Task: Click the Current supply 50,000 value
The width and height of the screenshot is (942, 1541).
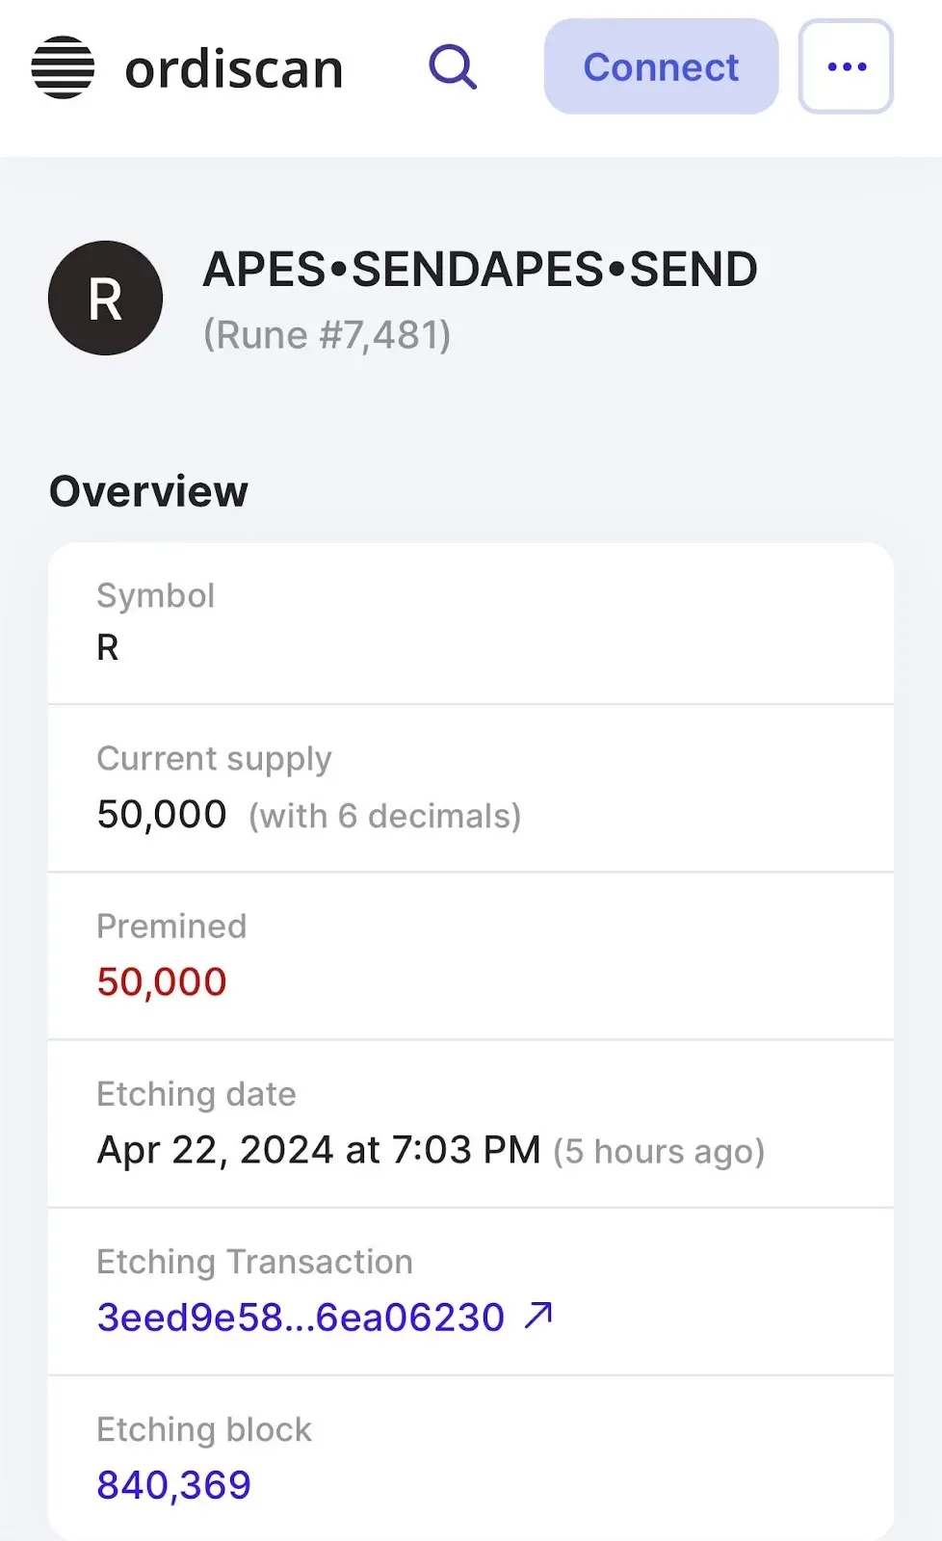Action: click(x=162, y=814)
